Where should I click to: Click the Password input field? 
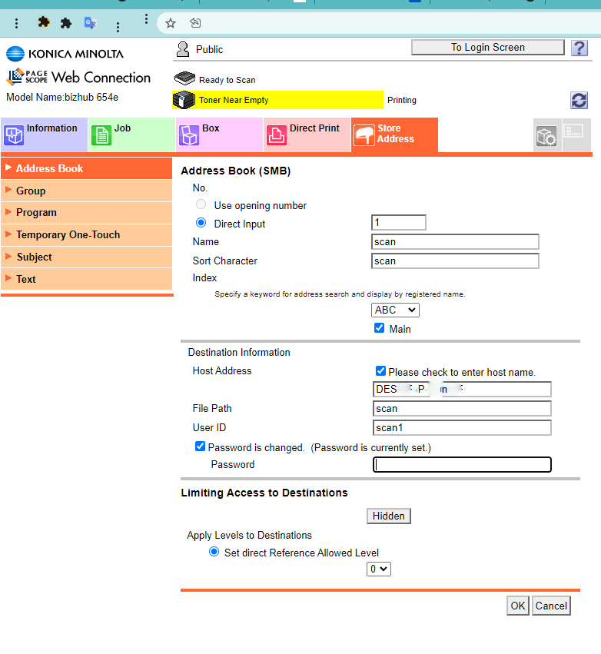(462, 465)
